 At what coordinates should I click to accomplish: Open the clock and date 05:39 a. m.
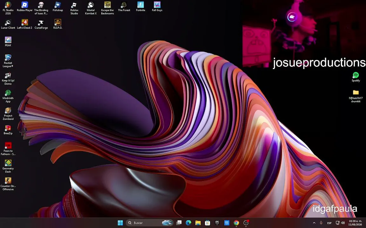coord(355,223)
